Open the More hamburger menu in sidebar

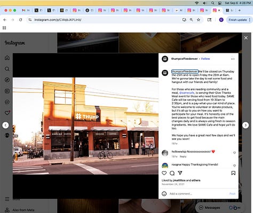pyautogui.click(x=7, y=199)
